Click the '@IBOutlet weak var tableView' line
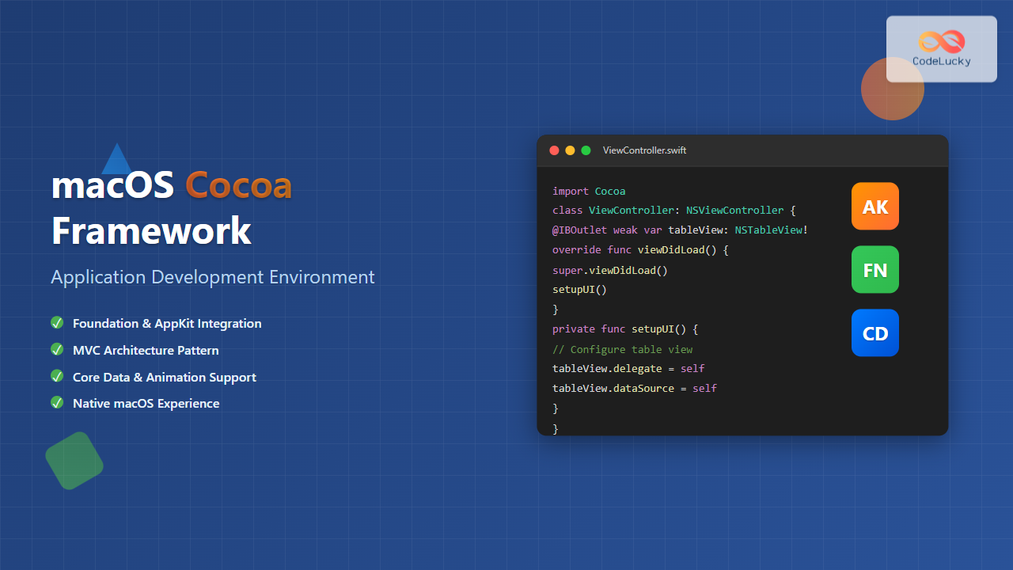The width and height of the screenshot is (1013, 570). pyautogui.click(x=679, y=230)
